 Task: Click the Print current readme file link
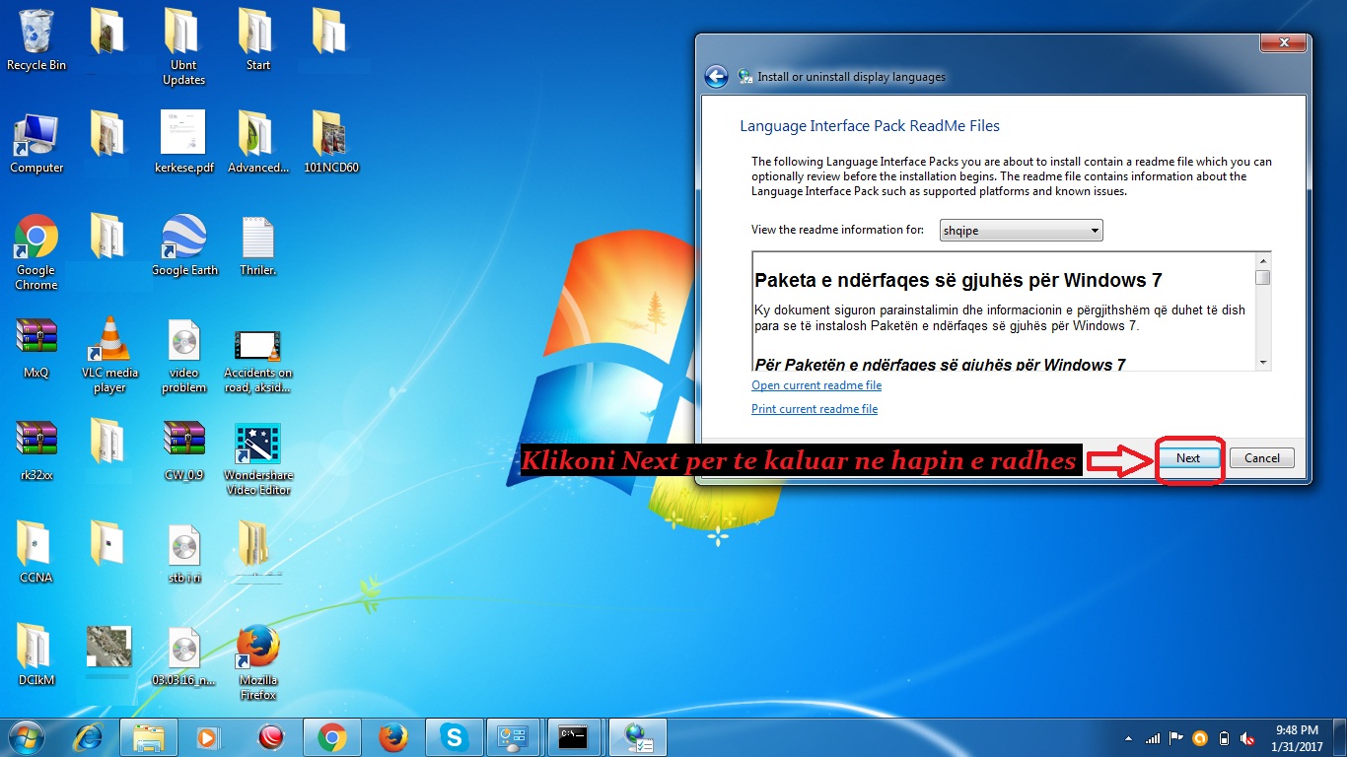tap(815, 409)
